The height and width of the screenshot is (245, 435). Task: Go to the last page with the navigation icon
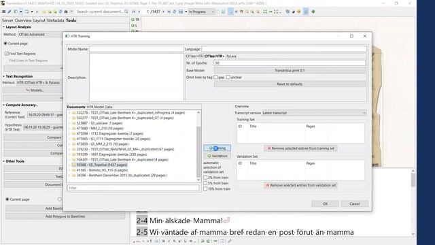[169, 12]
